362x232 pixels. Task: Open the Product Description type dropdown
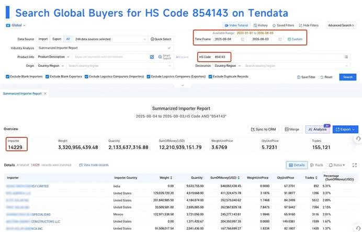53,57
